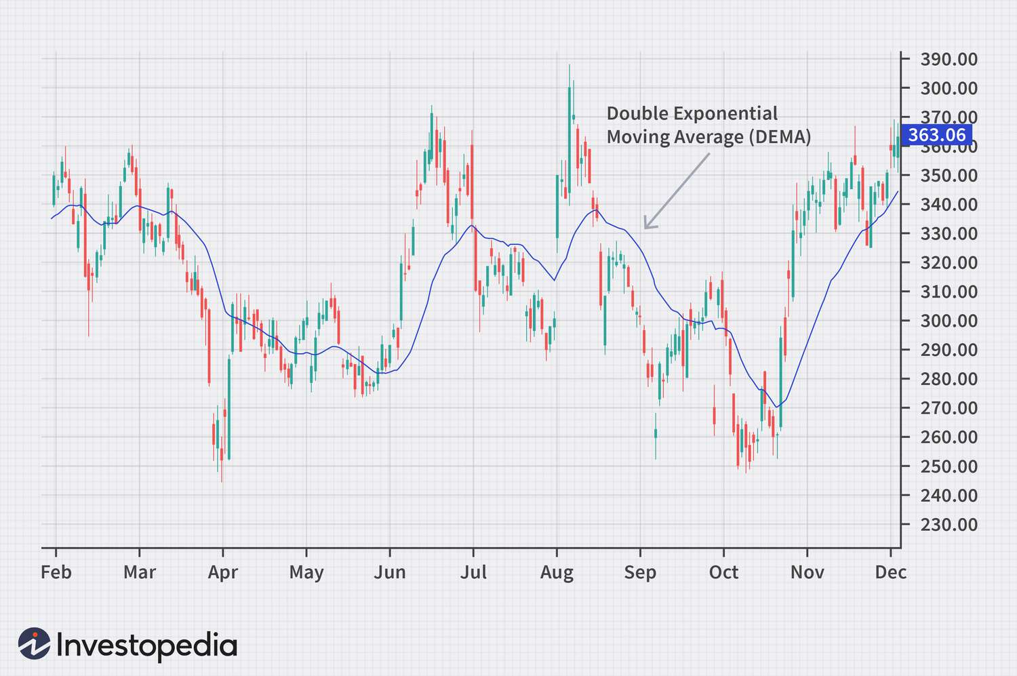Click the Oct month label
Viewport: 1017px width, 676px height.
click(x=723, y=572)
